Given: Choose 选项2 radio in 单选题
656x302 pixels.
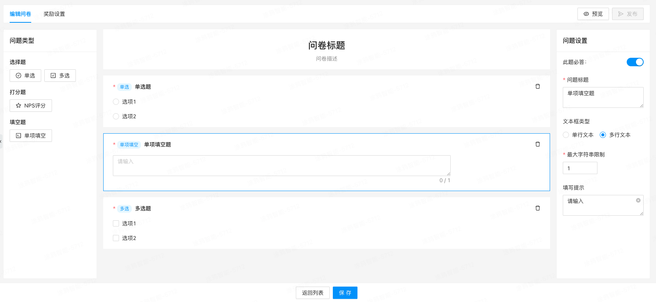Looking at the screenshot, I should click(x=116, y=116).
